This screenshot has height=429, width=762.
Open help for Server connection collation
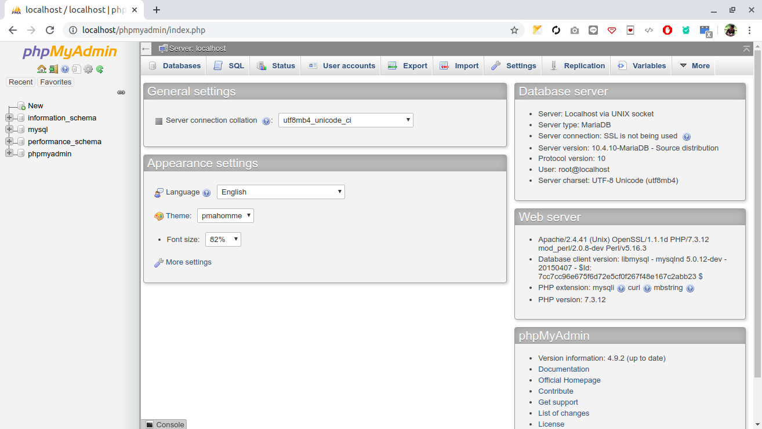click(x=267, y=120)
